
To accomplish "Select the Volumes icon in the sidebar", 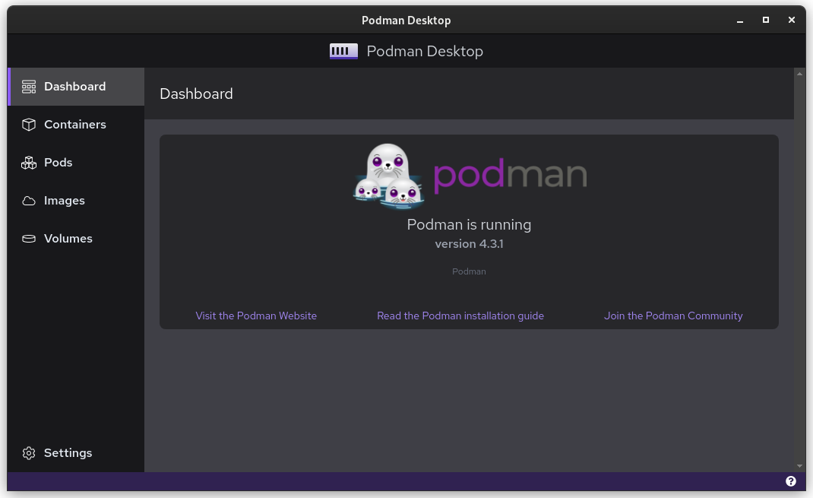I will point(28,238).
